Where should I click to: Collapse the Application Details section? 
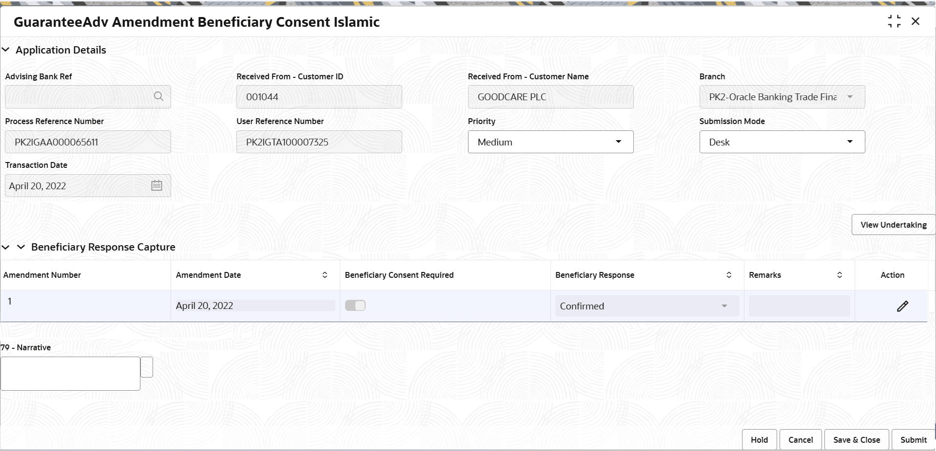pyautogui.click(x=6, y=50)
